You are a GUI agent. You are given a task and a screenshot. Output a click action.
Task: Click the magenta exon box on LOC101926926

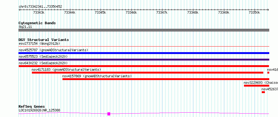click(109, 114)
